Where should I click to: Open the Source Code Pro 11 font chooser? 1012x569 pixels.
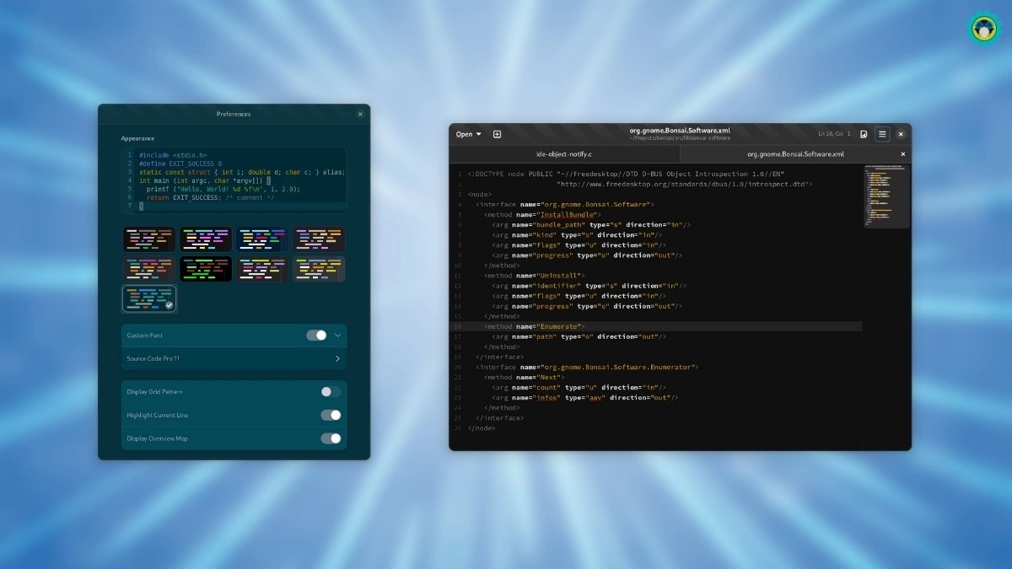[234, 359]
